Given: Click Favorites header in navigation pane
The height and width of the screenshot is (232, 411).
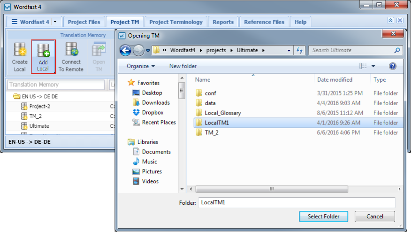Looking at the screenshot, I should pos(144,83).
